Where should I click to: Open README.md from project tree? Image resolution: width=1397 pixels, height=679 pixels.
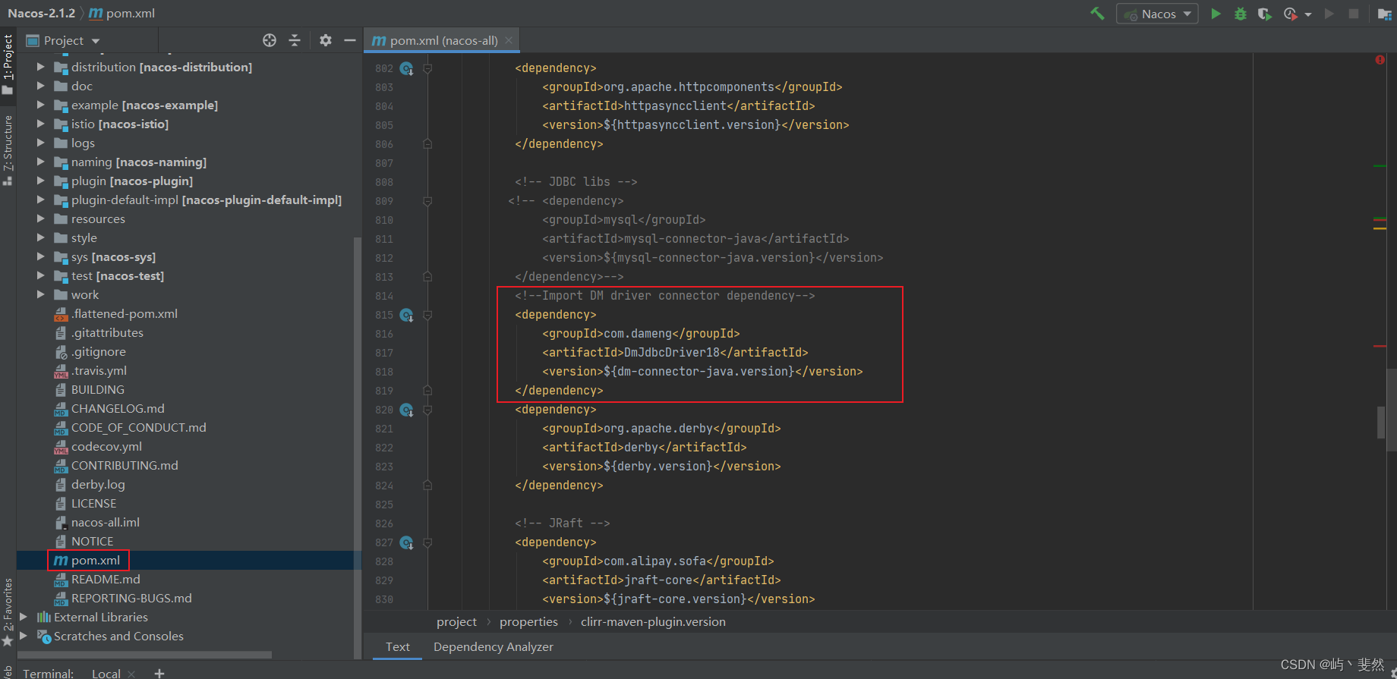(97, 579)
